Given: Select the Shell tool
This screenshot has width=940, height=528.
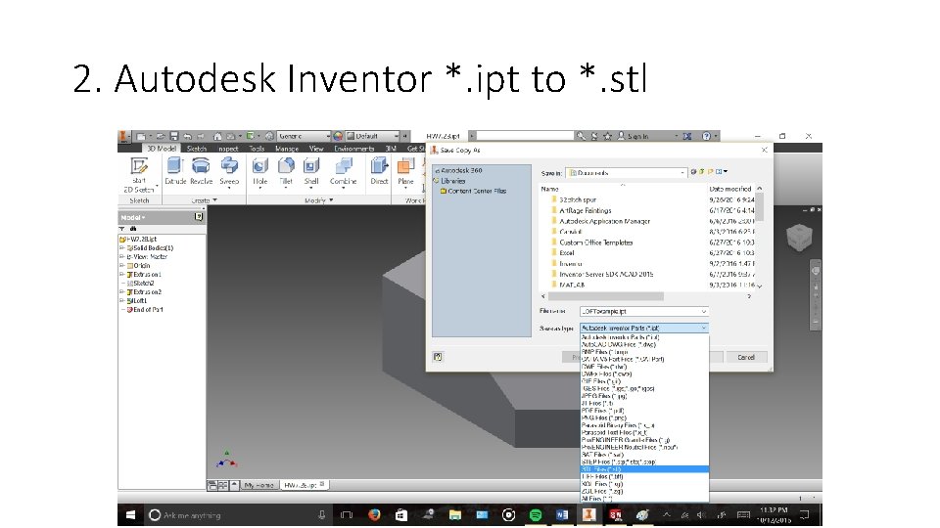Looking at the screenshot, I should point(311,171).
